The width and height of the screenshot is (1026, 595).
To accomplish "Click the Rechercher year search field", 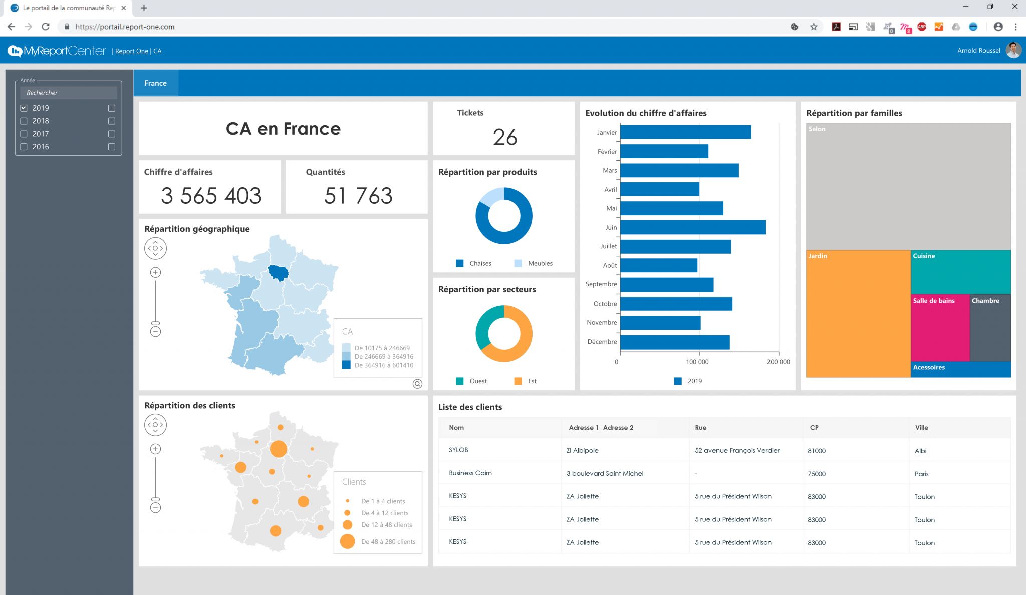I will (x=69, y=93).
